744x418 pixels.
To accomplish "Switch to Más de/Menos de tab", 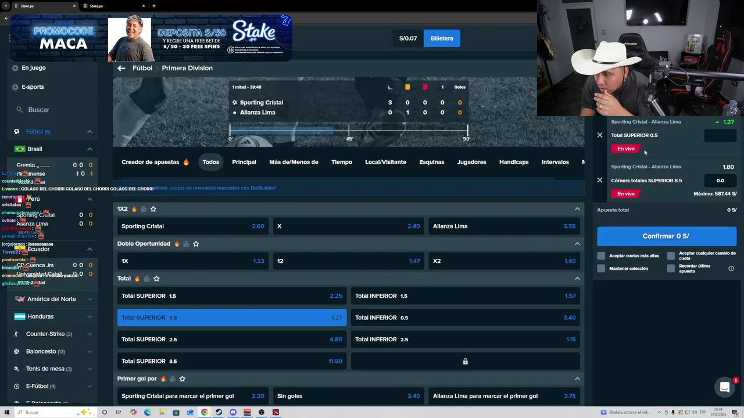I will tap(294, 162).
